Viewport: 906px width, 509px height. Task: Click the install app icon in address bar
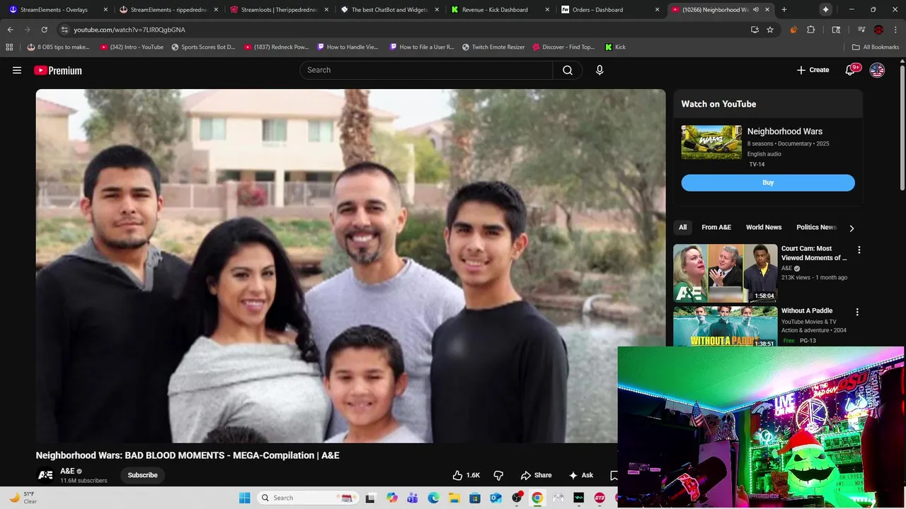tap(755, 30)
